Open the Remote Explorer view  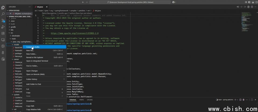3,39
